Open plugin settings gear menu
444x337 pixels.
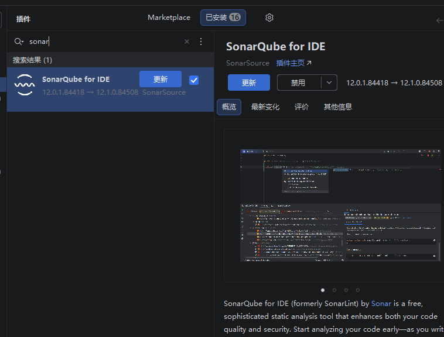pyautogui.click(x=269, y=18)
